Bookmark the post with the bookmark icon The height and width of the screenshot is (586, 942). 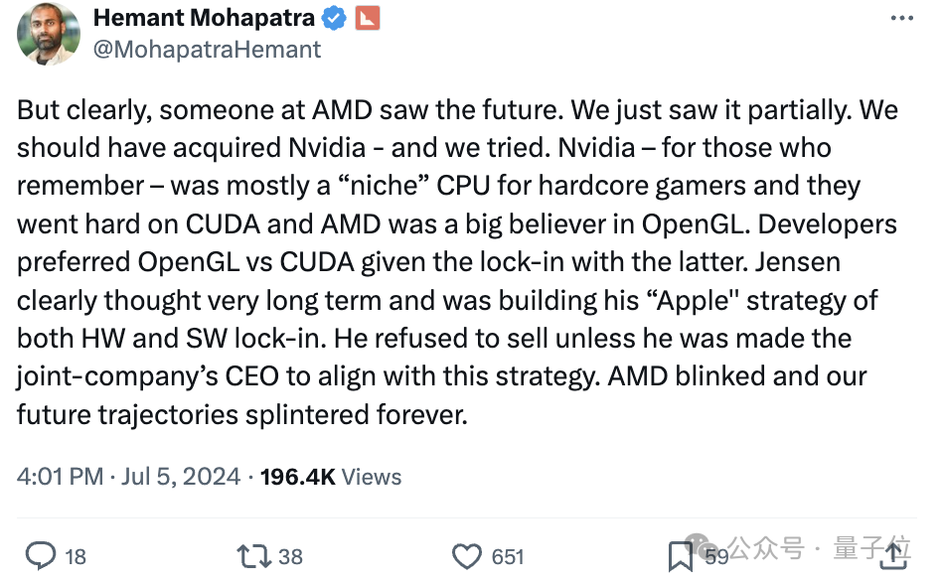[x=680, y=557]
